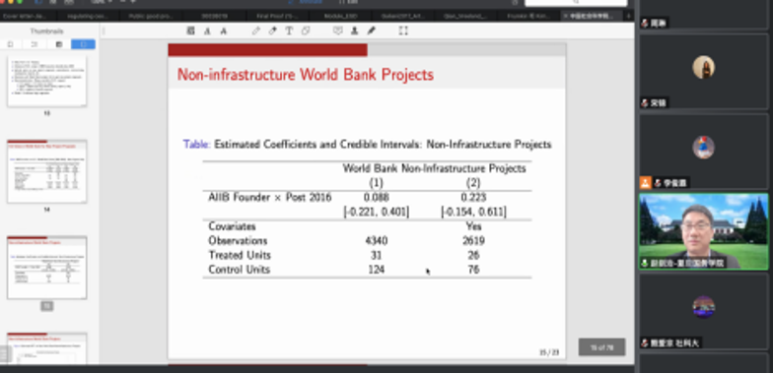773x374 pixels.
Task: Click the page count badge at bottom right
Action: click(x=601, y=346)
